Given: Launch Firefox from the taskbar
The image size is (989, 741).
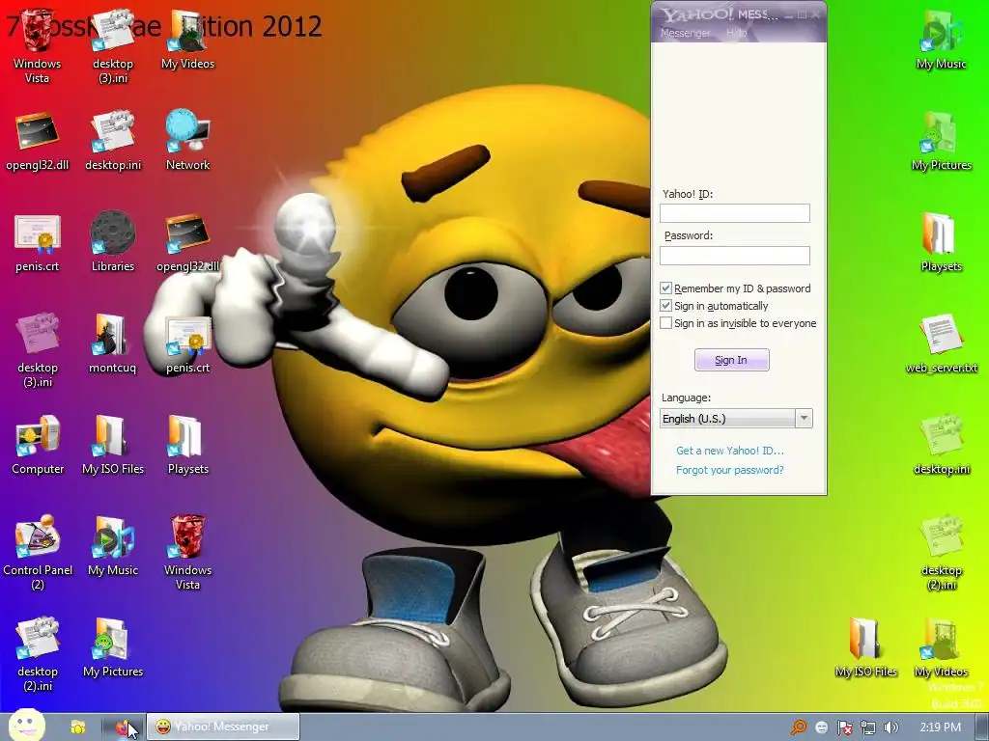Looking at the screenshot, I should (x=123, y=727).
